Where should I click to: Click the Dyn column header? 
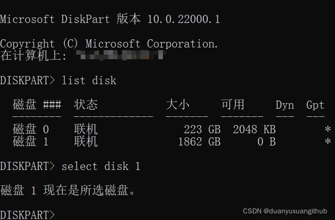coord(285,105)
